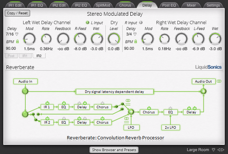Click second power icon above post Delay
The width and height of the screenshot is (228, 154).
tap(195, 108)
